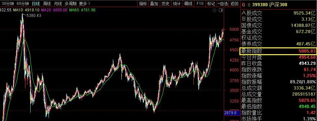Open the 指标 indicators menu
Screen dimensions: 317x121
point(143,4)
